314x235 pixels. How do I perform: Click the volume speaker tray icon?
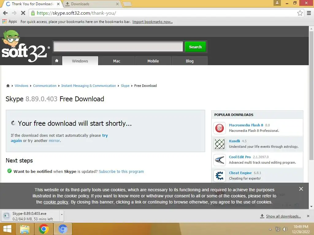(x=285, y=229)
